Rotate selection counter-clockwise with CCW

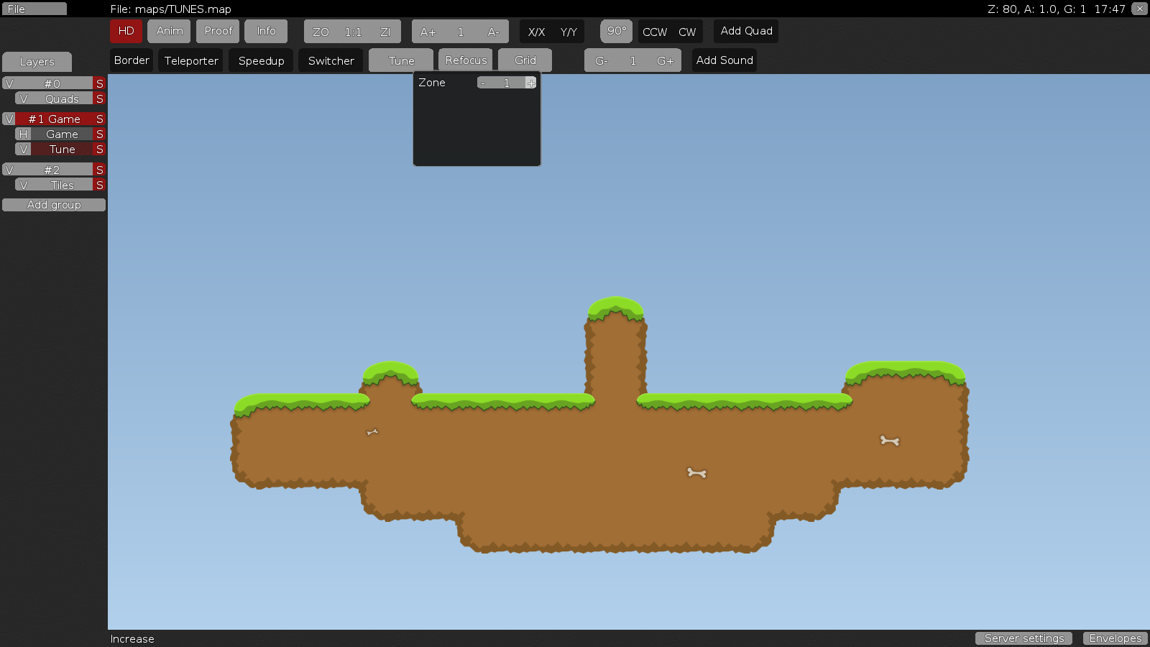click(x=653, y=32)
